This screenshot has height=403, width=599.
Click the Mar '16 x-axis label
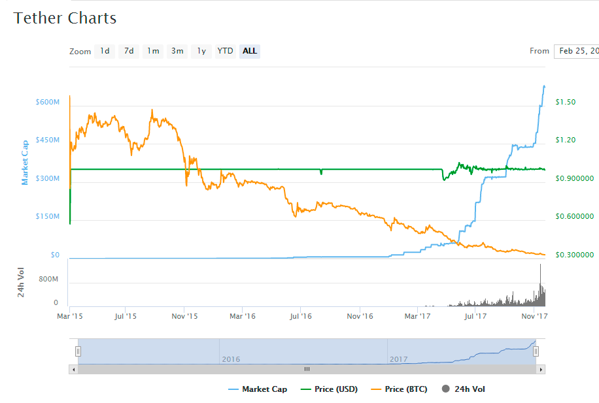tap(243, 316)
